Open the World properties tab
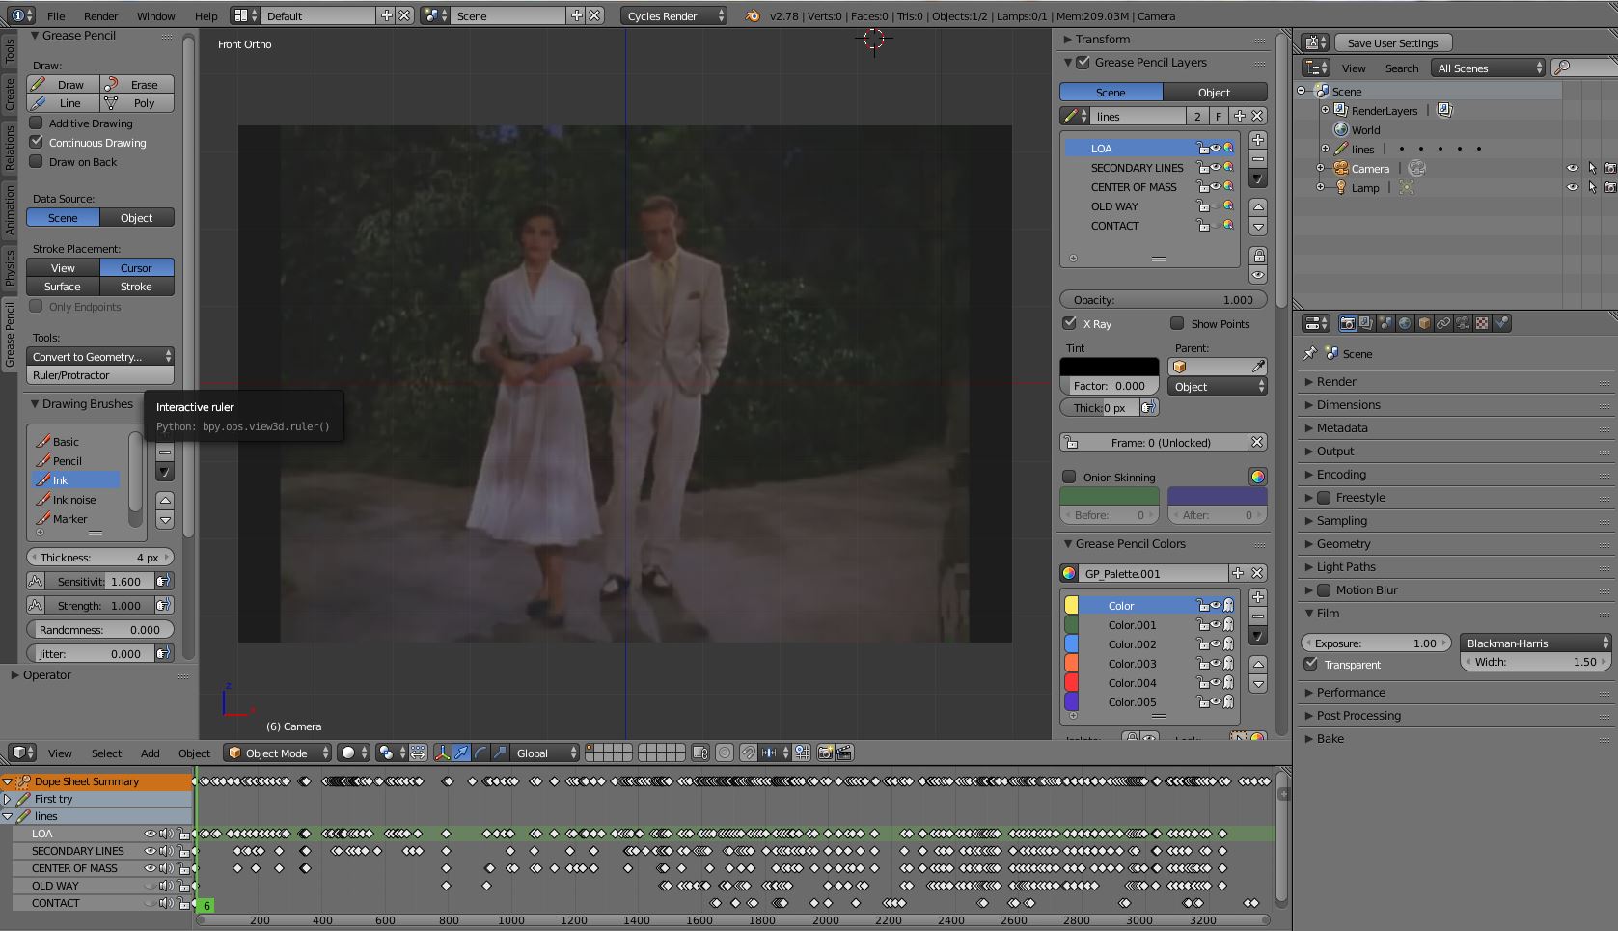The width and height of the screenshot is (1618, 931). point(1405,323)
